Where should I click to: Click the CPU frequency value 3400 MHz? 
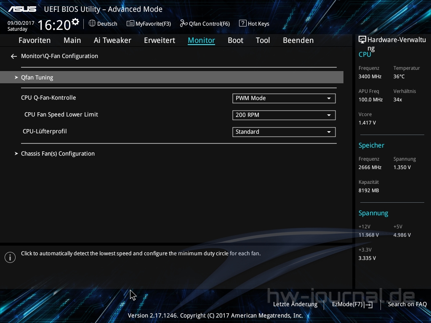point(370,77)
